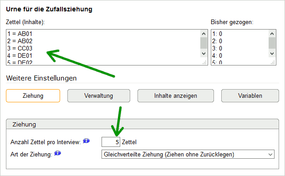This screenshot has height=176, width=285.
Task: Click up arrow of Bisher gezogen scrollbar
Action: [272, 34]
